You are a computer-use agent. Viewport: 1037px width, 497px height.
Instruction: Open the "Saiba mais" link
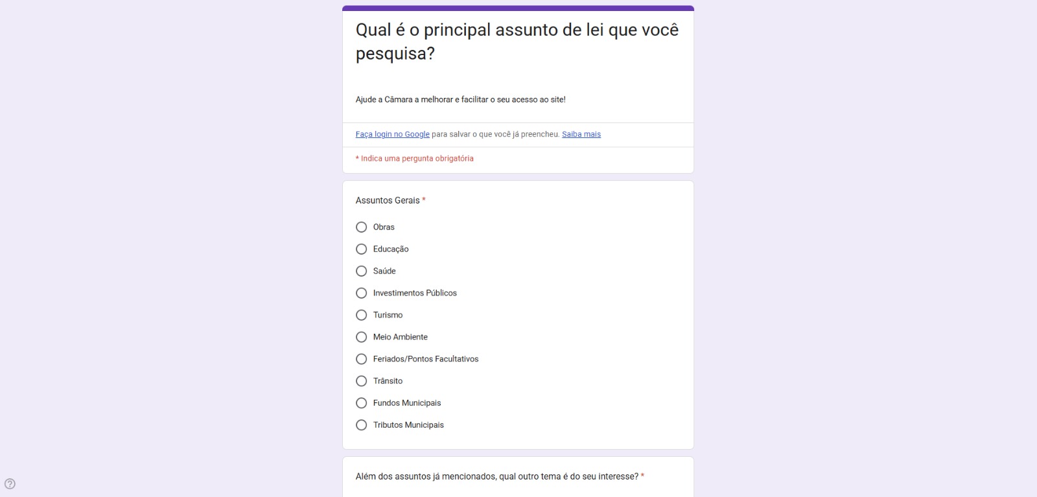click(581, 134)
